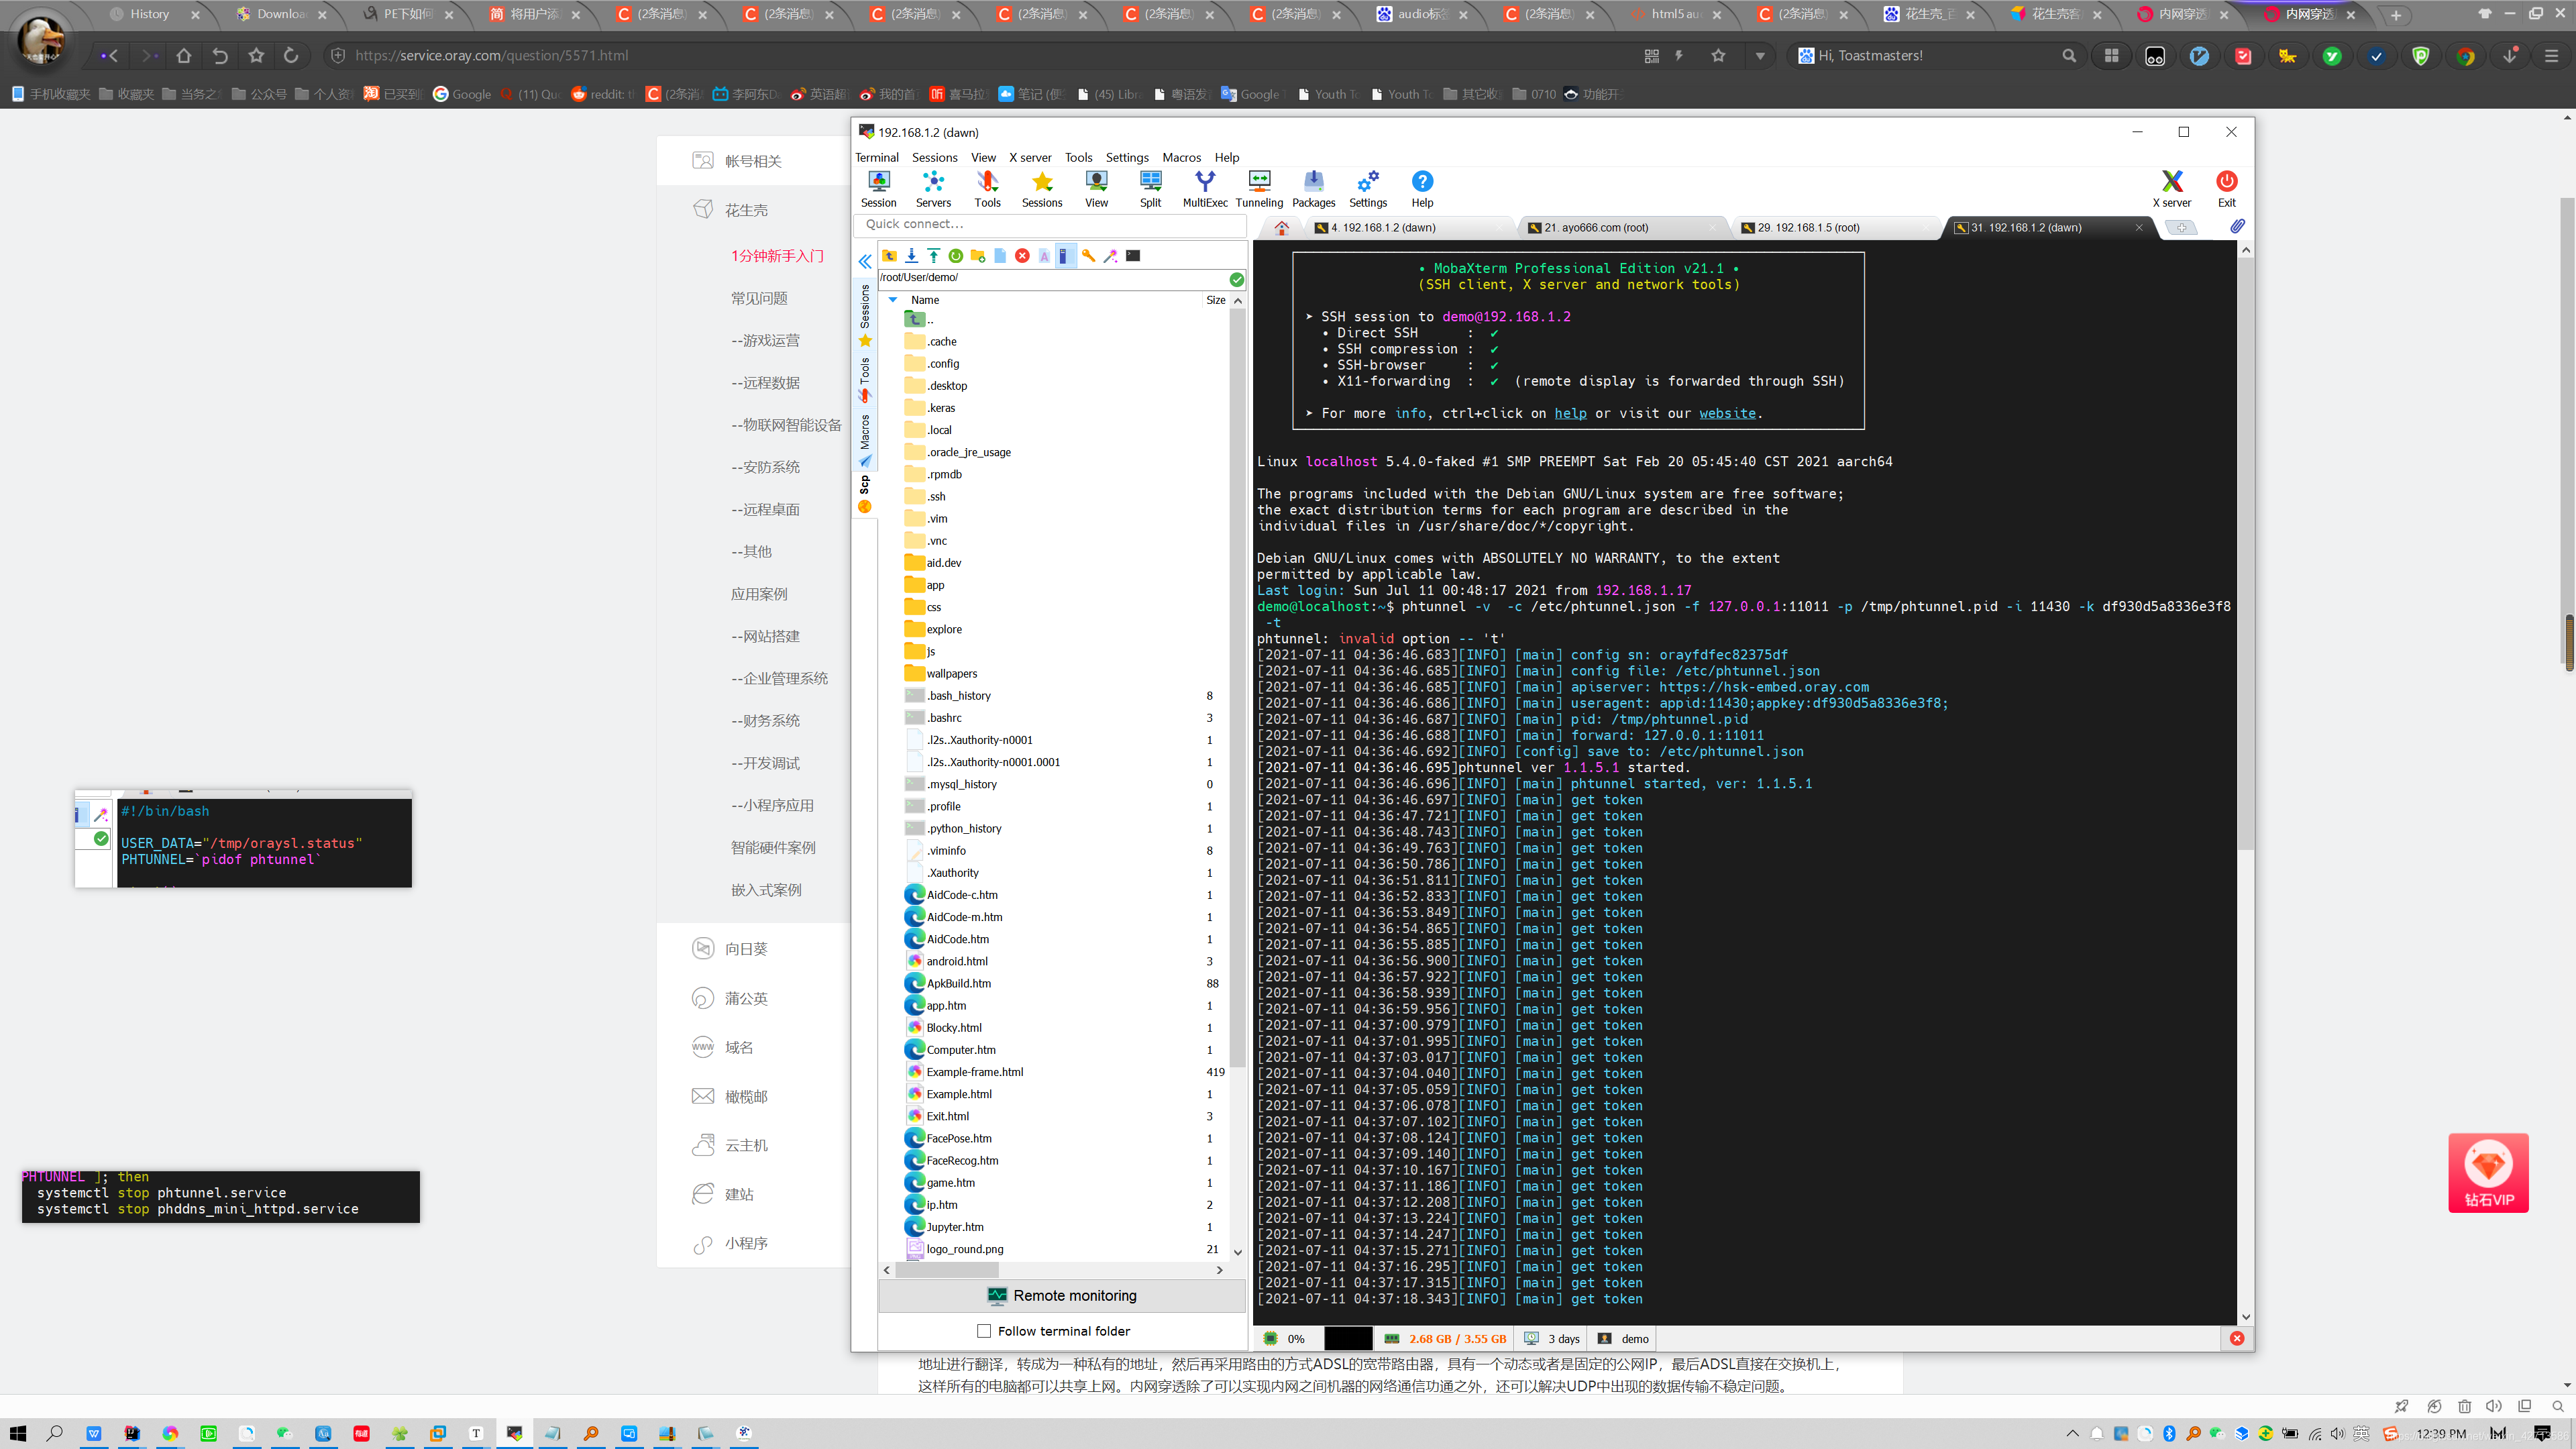Click the Quick connect field

1050,224
